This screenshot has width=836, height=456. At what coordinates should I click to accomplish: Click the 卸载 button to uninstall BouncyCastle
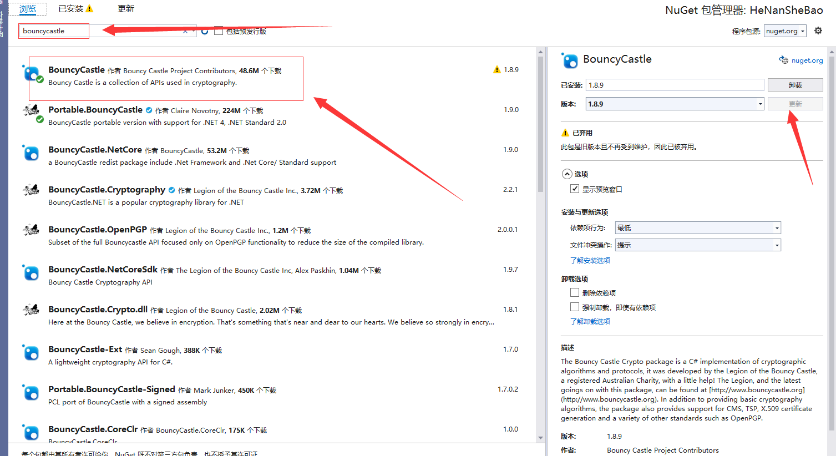[795, 84]
